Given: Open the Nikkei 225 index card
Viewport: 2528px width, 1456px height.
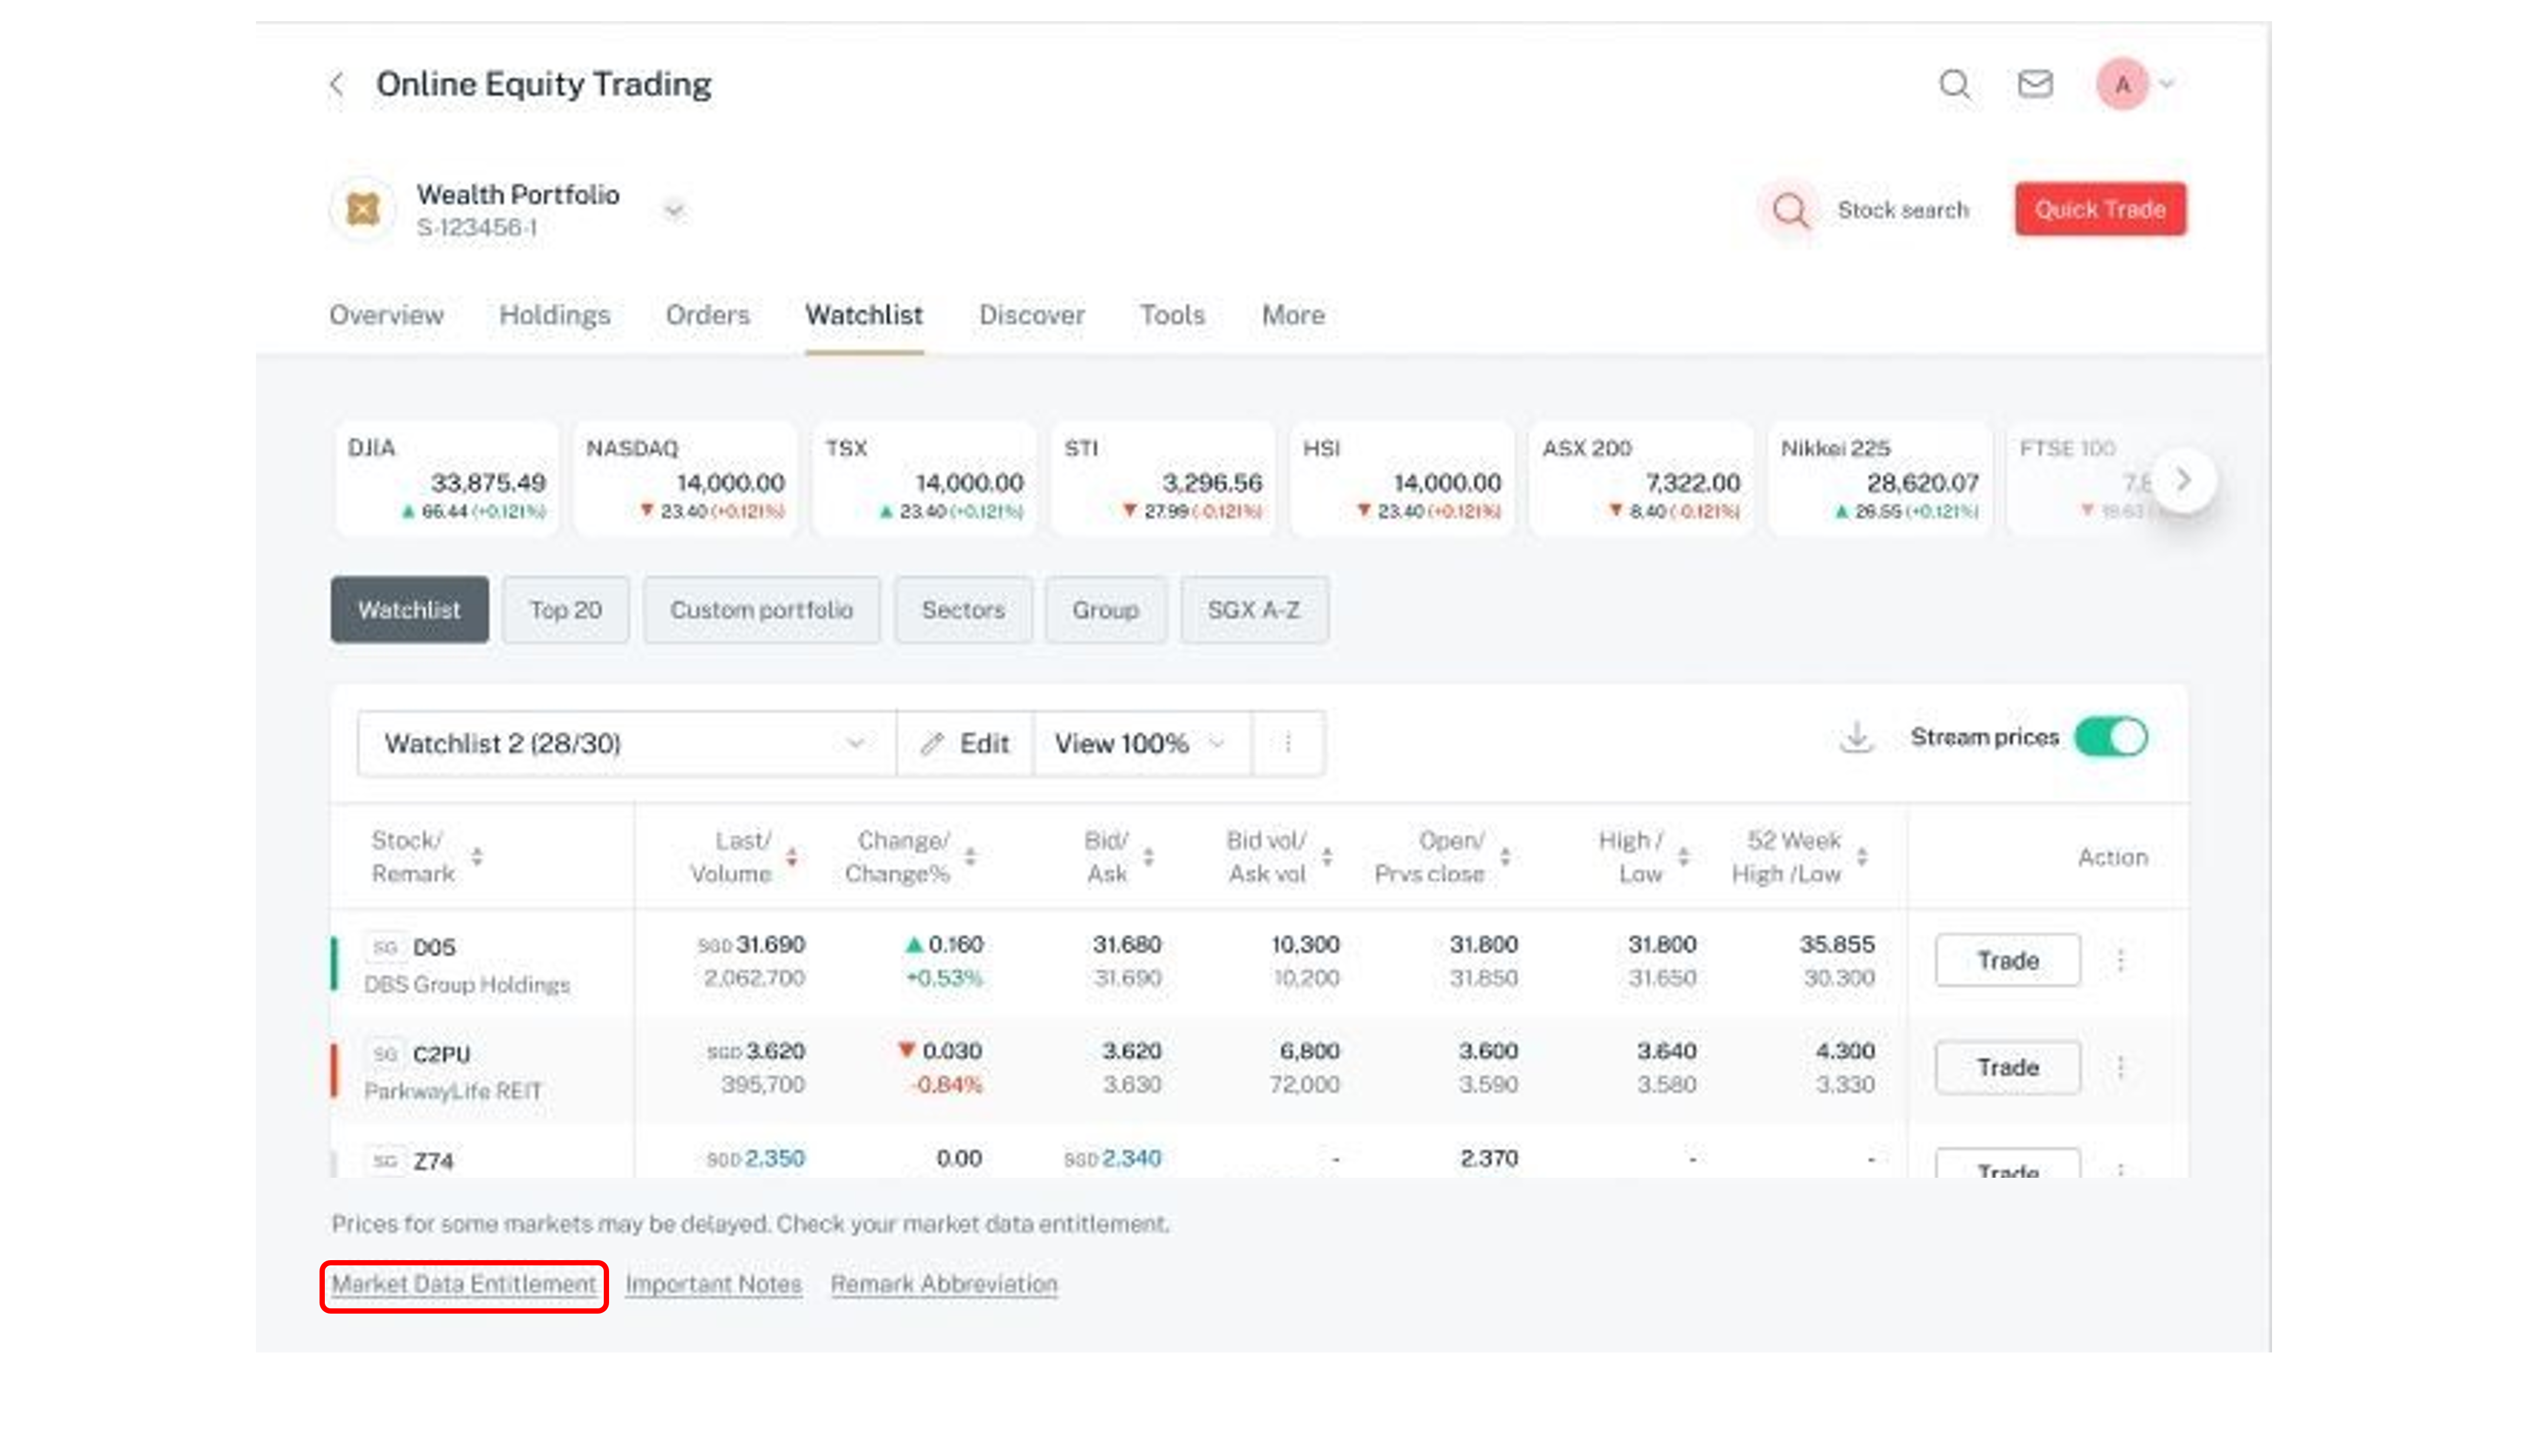Looking at the screenshot, I should point(1881,479).
